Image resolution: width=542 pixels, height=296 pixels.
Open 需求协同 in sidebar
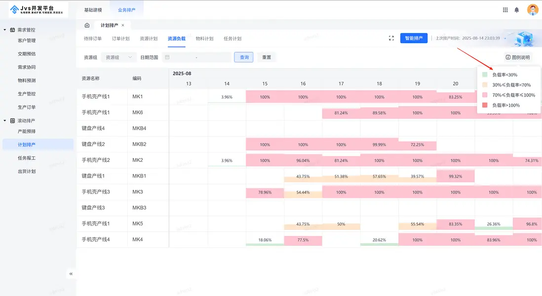[27, 68]
